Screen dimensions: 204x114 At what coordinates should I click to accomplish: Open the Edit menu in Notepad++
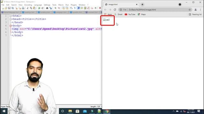pos(8,5)
